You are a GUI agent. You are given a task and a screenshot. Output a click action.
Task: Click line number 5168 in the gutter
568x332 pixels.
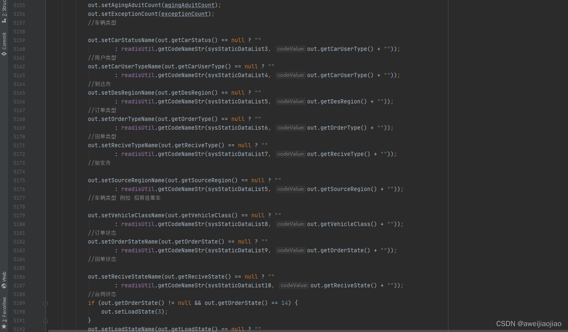(x=19, y=119)
